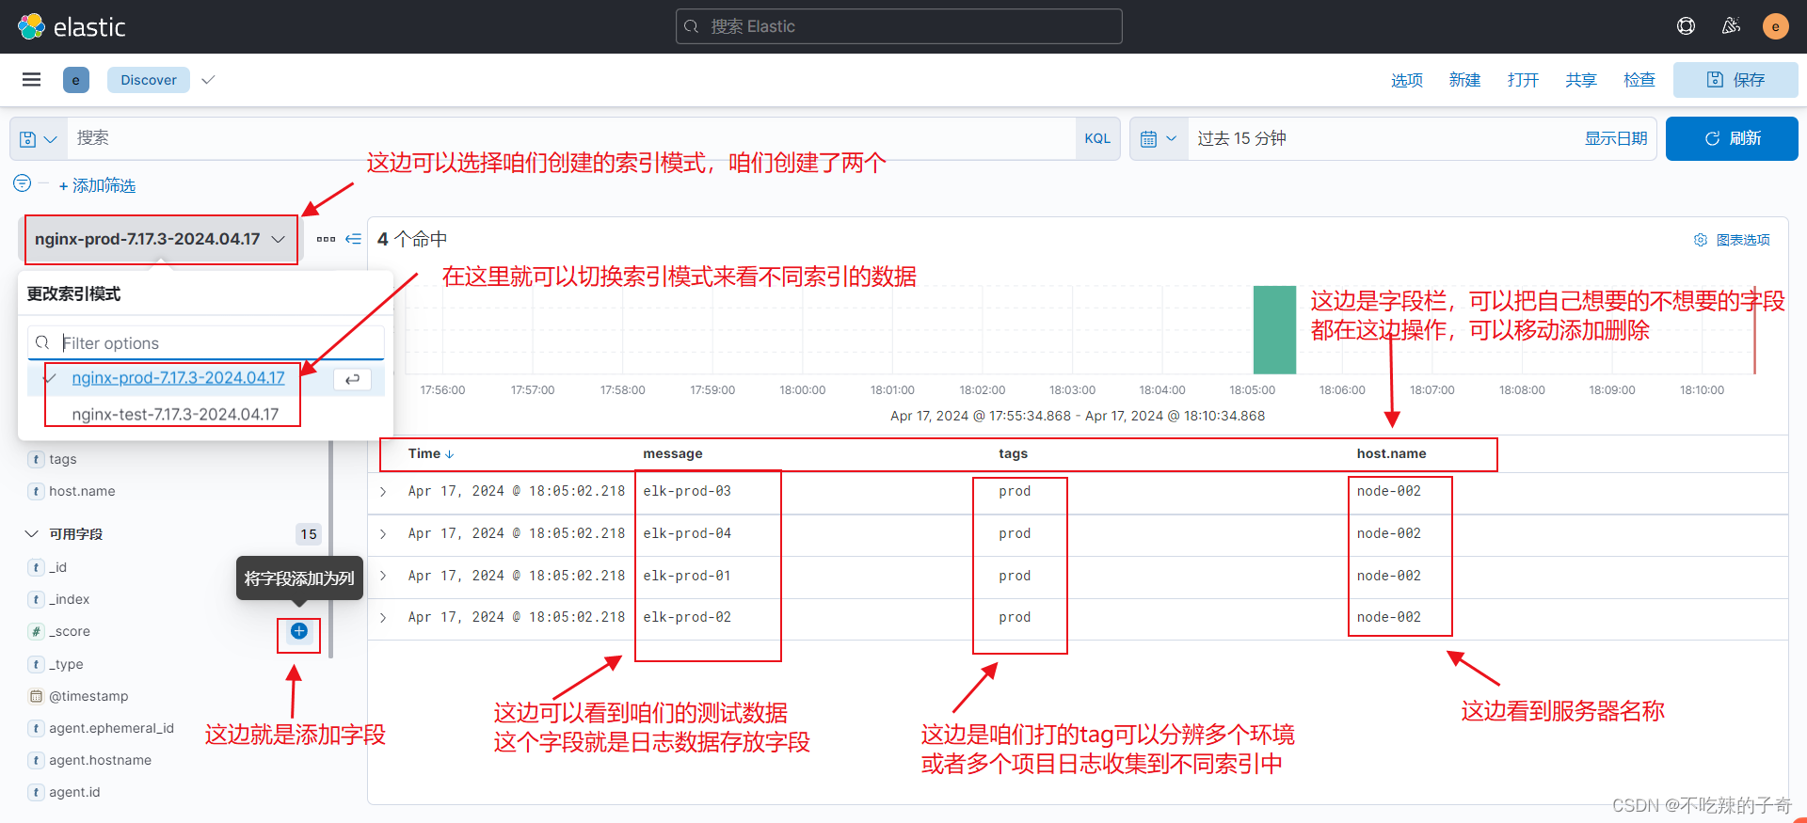
Task: Click the 检查 menu item
Action: (x=1639, y=80)
